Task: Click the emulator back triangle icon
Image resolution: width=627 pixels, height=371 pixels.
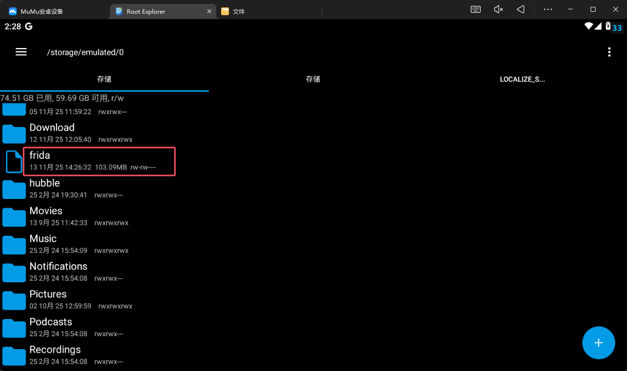Action: click(521, 9)
